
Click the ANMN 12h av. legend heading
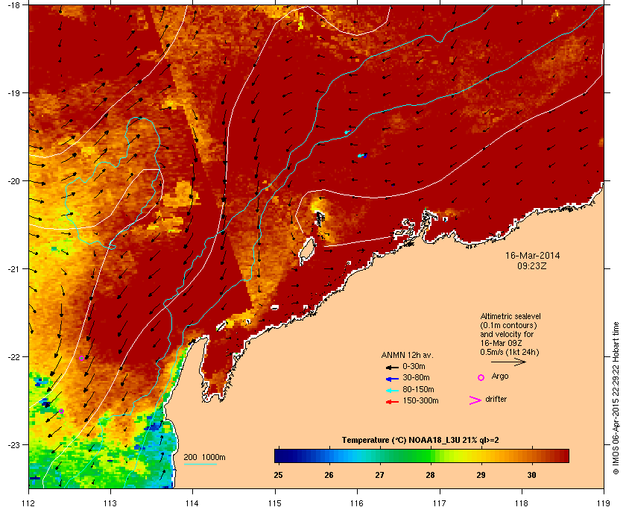[407, 355]
